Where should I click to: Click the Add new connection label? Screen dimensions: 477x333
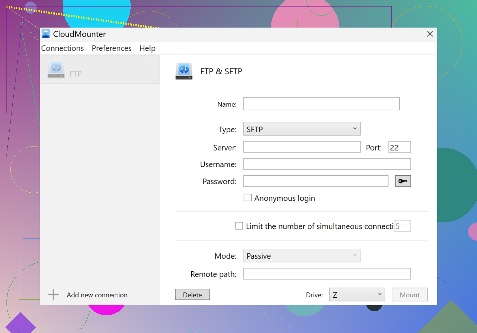tap(97, 295)
